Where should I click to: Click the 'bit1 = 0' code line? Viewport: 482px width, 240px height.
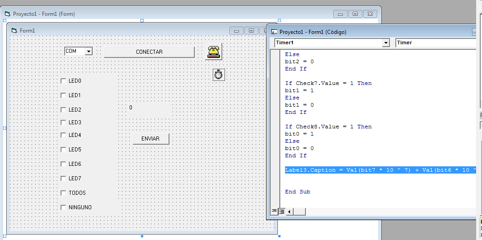tap(299, 105)
